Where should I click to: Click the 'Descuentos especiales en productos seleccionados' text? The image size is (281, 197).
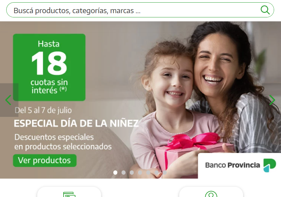point(63,142)
